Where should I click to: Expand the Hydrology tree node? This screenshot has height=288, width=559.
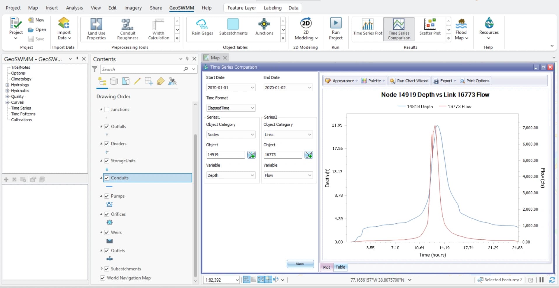pyautogui.click(x=7, y=85)
